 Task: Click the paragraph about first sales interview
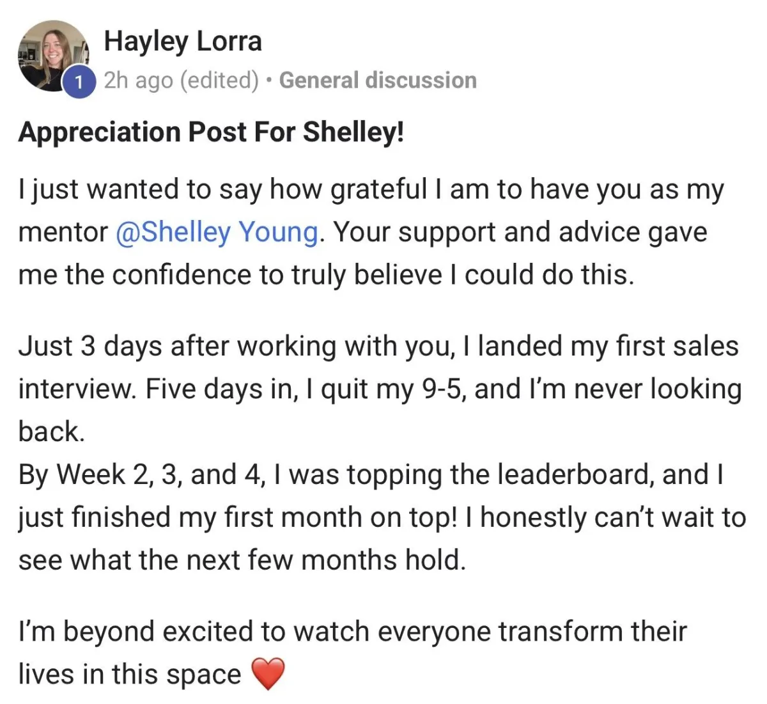pos(380,389)
